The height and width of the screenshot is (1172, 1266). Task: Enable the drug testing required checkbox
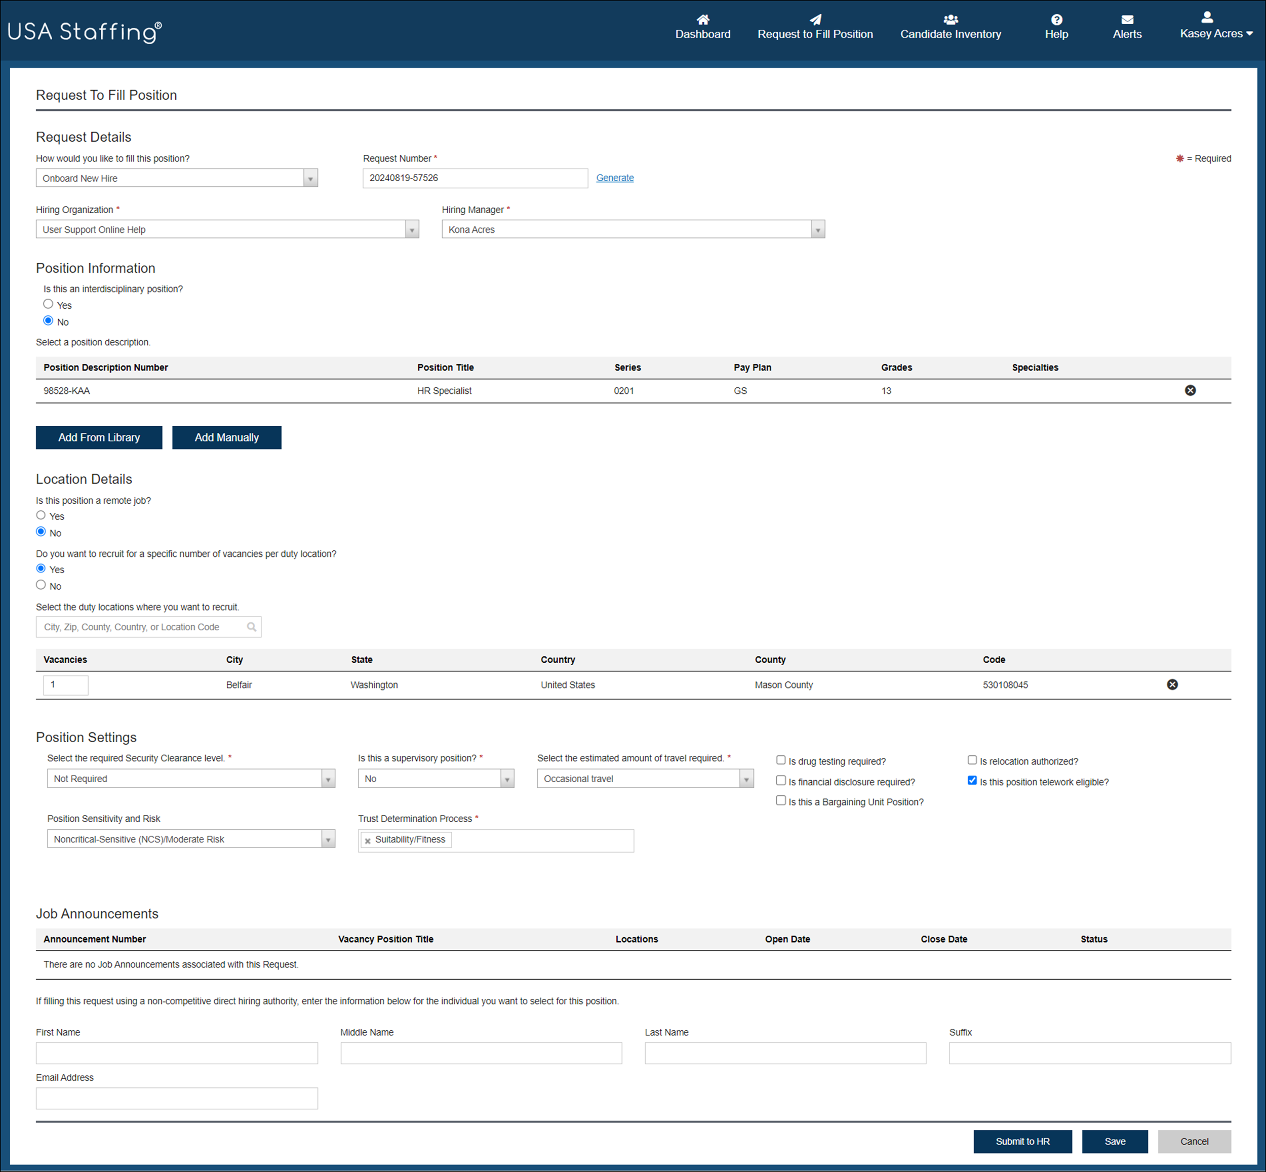pyautogui.click(x=781, y=760)
